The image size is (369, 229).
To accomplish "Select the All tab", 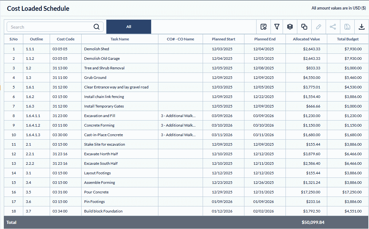I will [x=129, y=27].
